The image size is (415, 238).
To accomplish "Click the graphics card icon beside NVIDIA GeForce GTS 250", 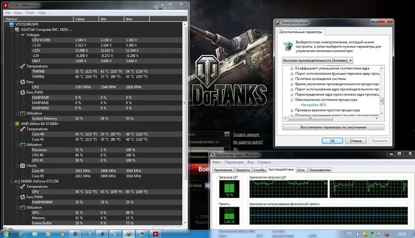I will pyautogui.click(x=17, y=181).
